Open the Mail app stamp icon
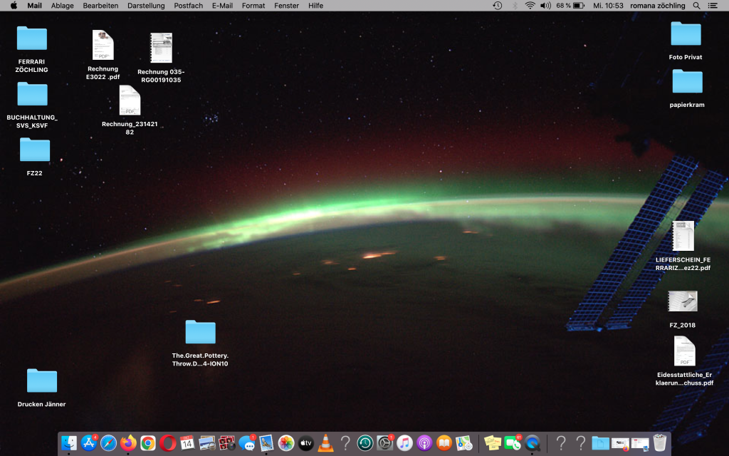Screen dimensions: 729x456 click(266, 443)
